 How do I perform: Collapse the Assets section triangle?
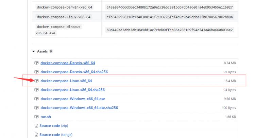click(x=33, y=51)
